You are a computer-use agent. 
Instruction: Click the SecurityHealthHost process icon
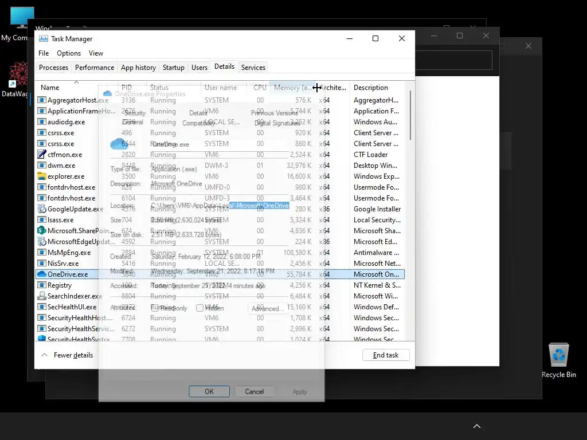click(x=41, y=317)
